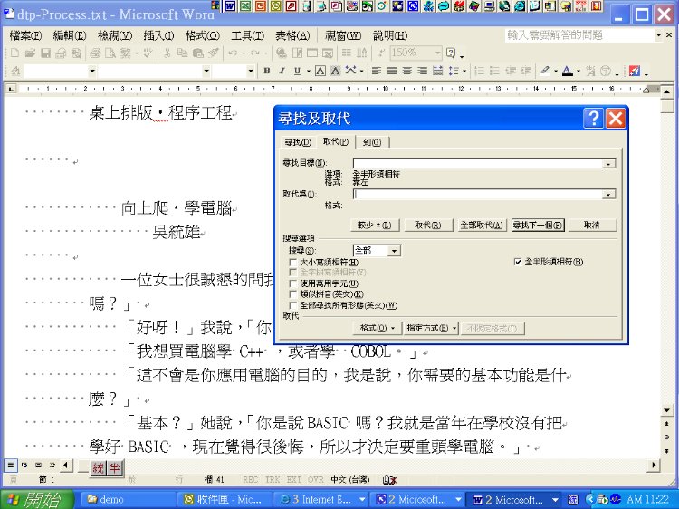Click the highlight pen icon
679x509 pixels.
pos(545,71)
